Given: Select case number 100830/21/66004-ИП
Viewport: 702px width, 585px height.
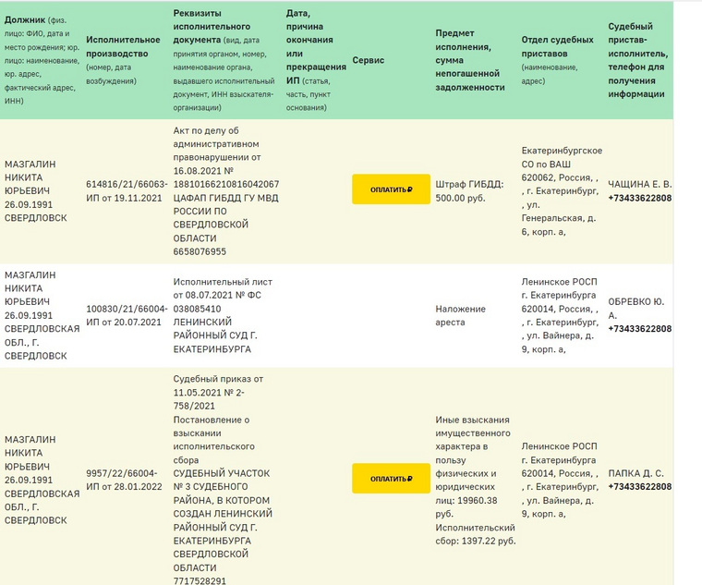Looking at the screenshot, I should point(127,315).
